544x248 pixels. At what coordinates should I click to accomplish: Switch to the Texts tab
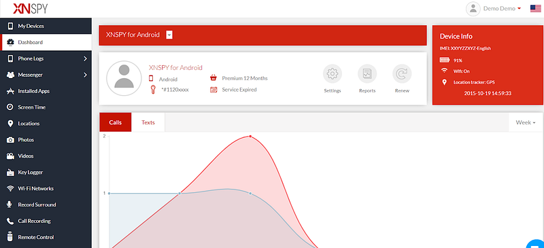coord(148,122)
